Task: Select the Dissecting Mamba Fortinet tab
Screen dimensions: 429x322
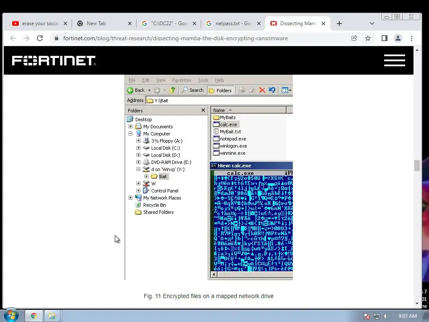Action: [x=298, y=23]
